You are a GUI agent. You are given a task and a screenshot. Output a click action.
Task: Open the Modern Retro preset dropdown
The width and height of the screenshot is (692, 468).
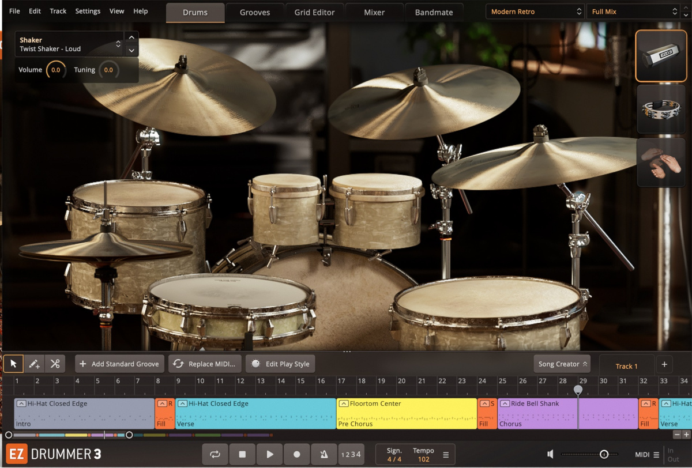[x=533, y=11]
